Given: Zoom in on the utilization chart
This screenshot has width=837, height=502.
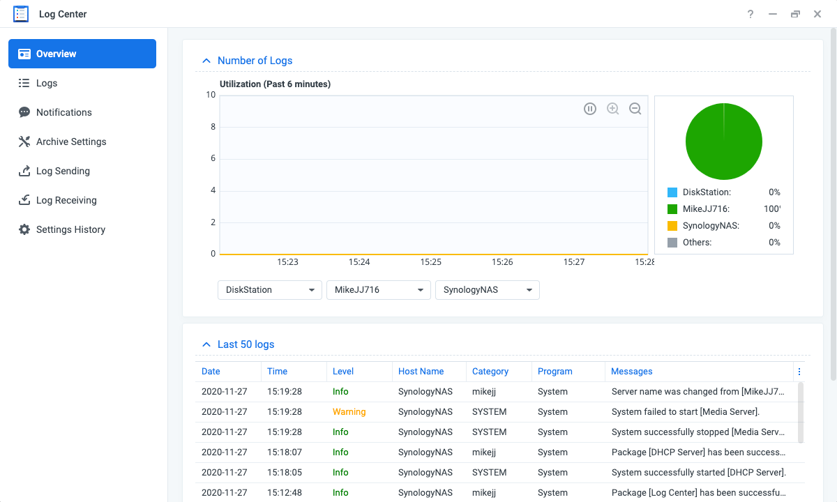Looking at the screenshot, I should point(612,109).
